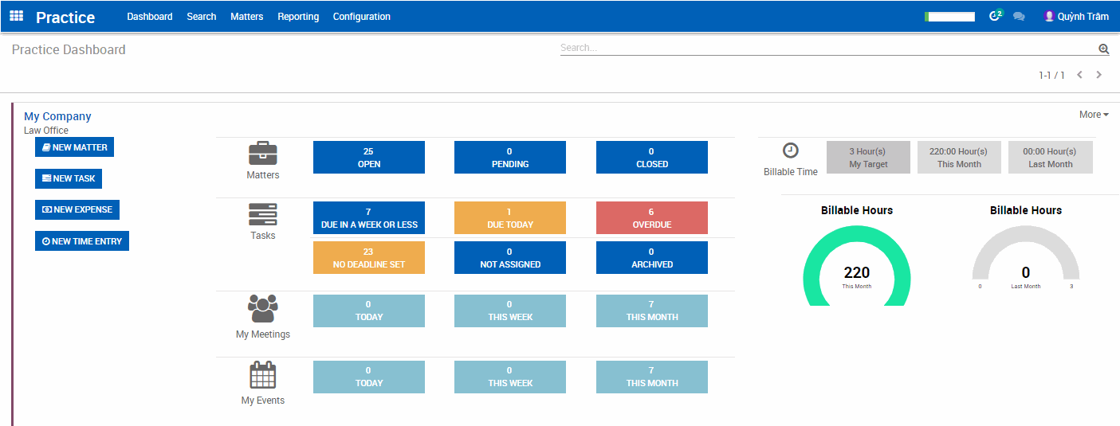
Task: Open the NOT ASSIGNED tasks tile
Action: (510, 257)
